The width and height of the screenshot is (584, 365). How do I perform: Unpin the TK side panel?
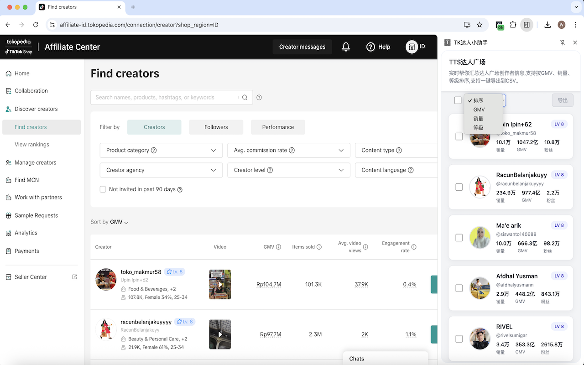point(563,42)
